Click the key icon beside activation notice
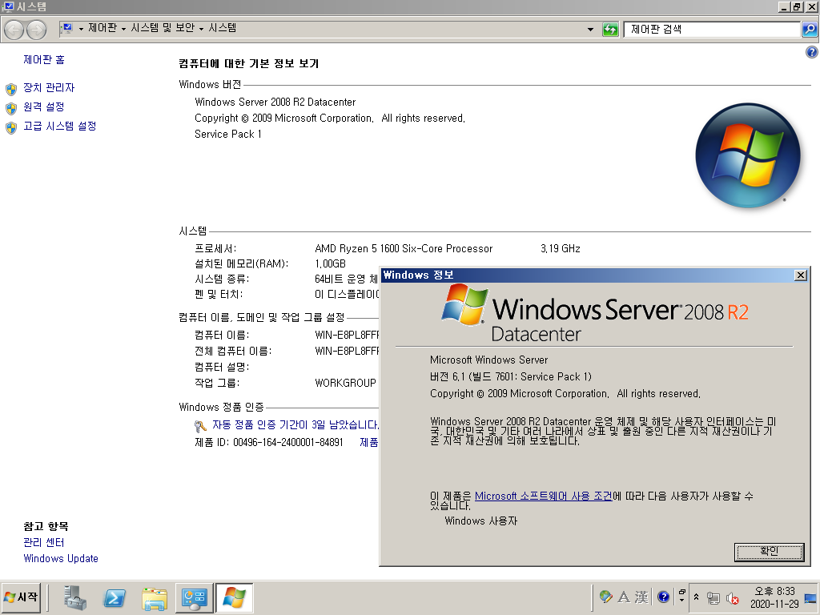Screen dimensions: 820x615 pos(200,426)
